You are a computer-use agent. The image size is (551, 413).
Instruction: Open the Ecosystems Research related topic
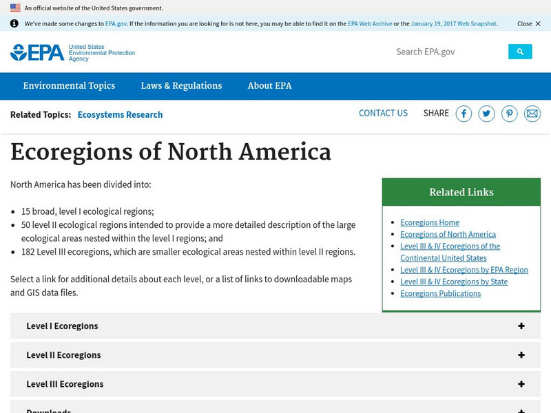pos(119,114)
